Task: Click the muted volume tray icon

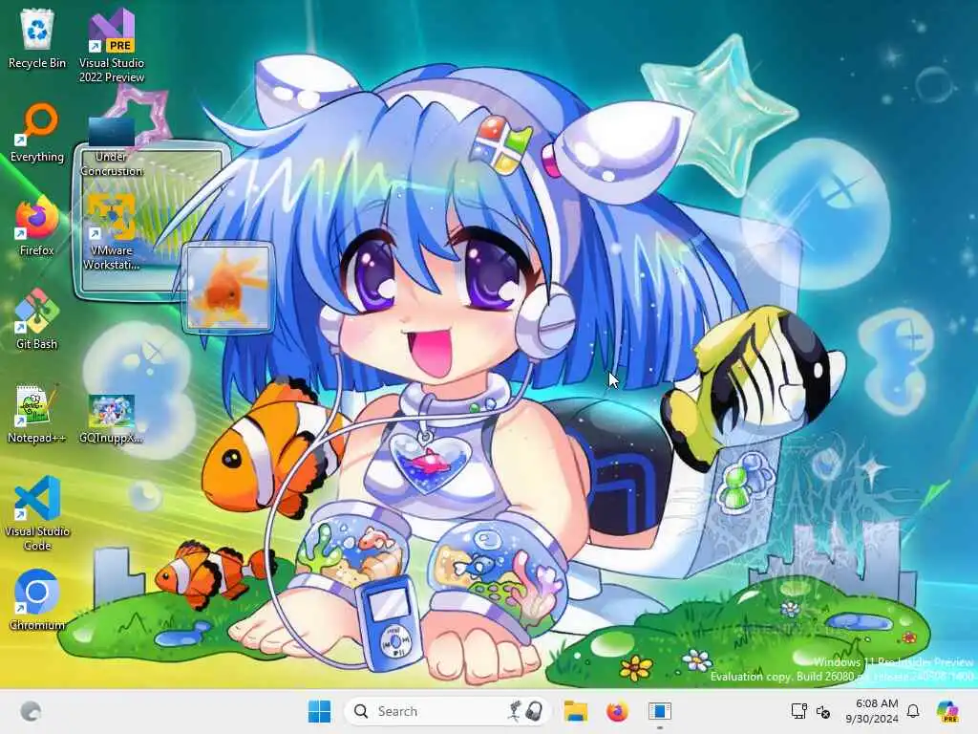Action: [823, 711]
